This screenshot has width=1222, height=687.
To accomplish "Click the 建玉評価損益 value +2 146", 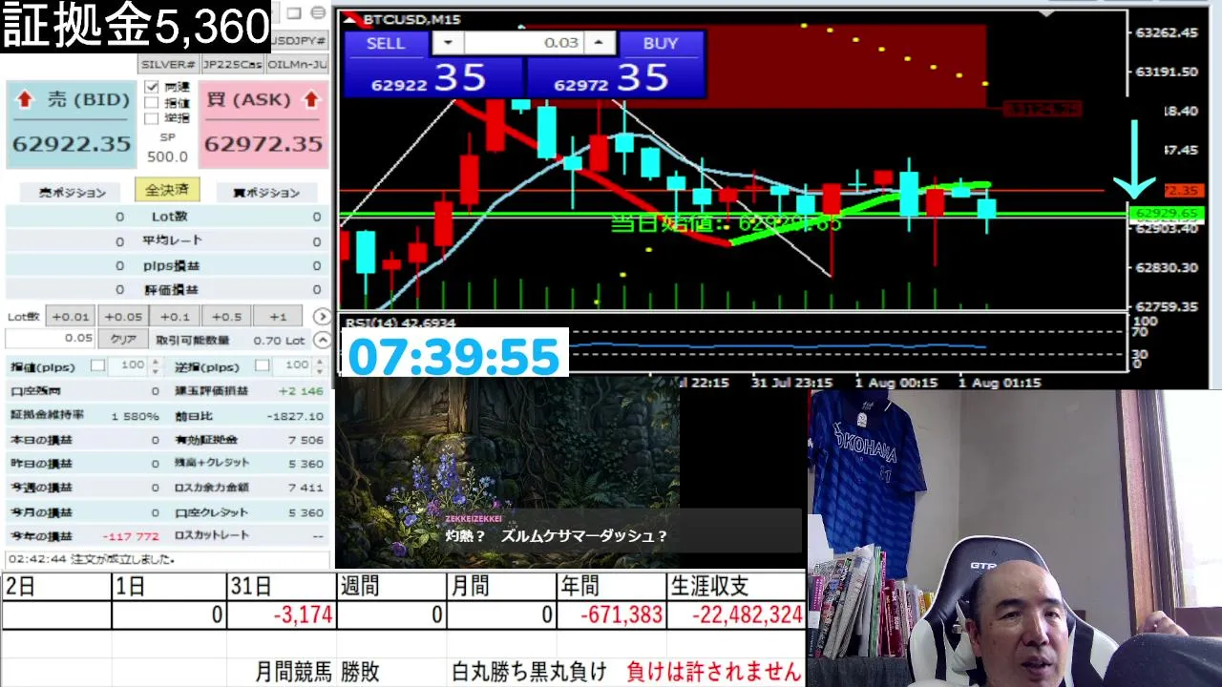I will (x=301, y=391).
